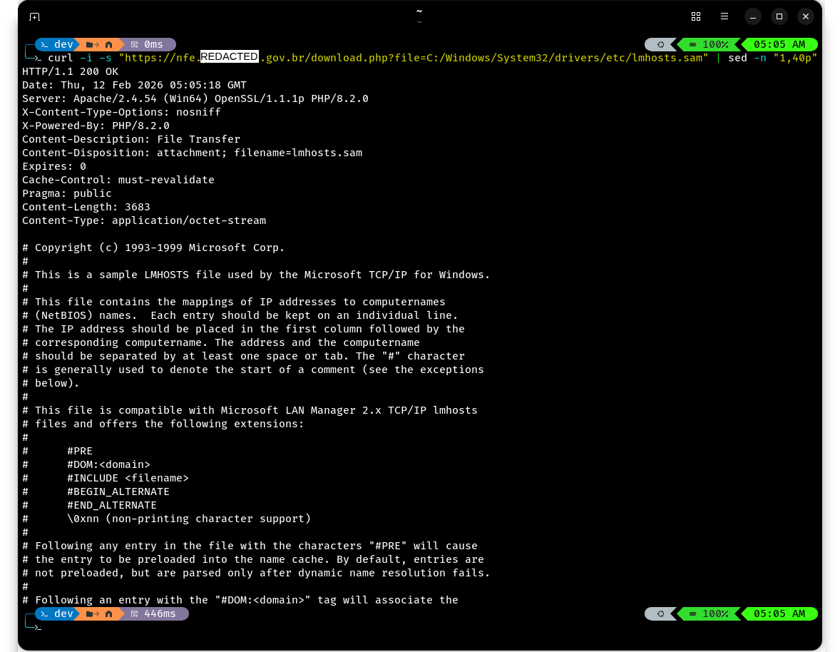The image size is (840, 652).
Task: Click the top prompt home folder icon
Action: point(108,44)
